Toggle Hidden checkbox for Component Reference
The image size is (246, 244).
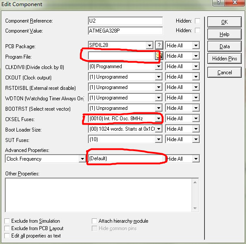point(197,21)
